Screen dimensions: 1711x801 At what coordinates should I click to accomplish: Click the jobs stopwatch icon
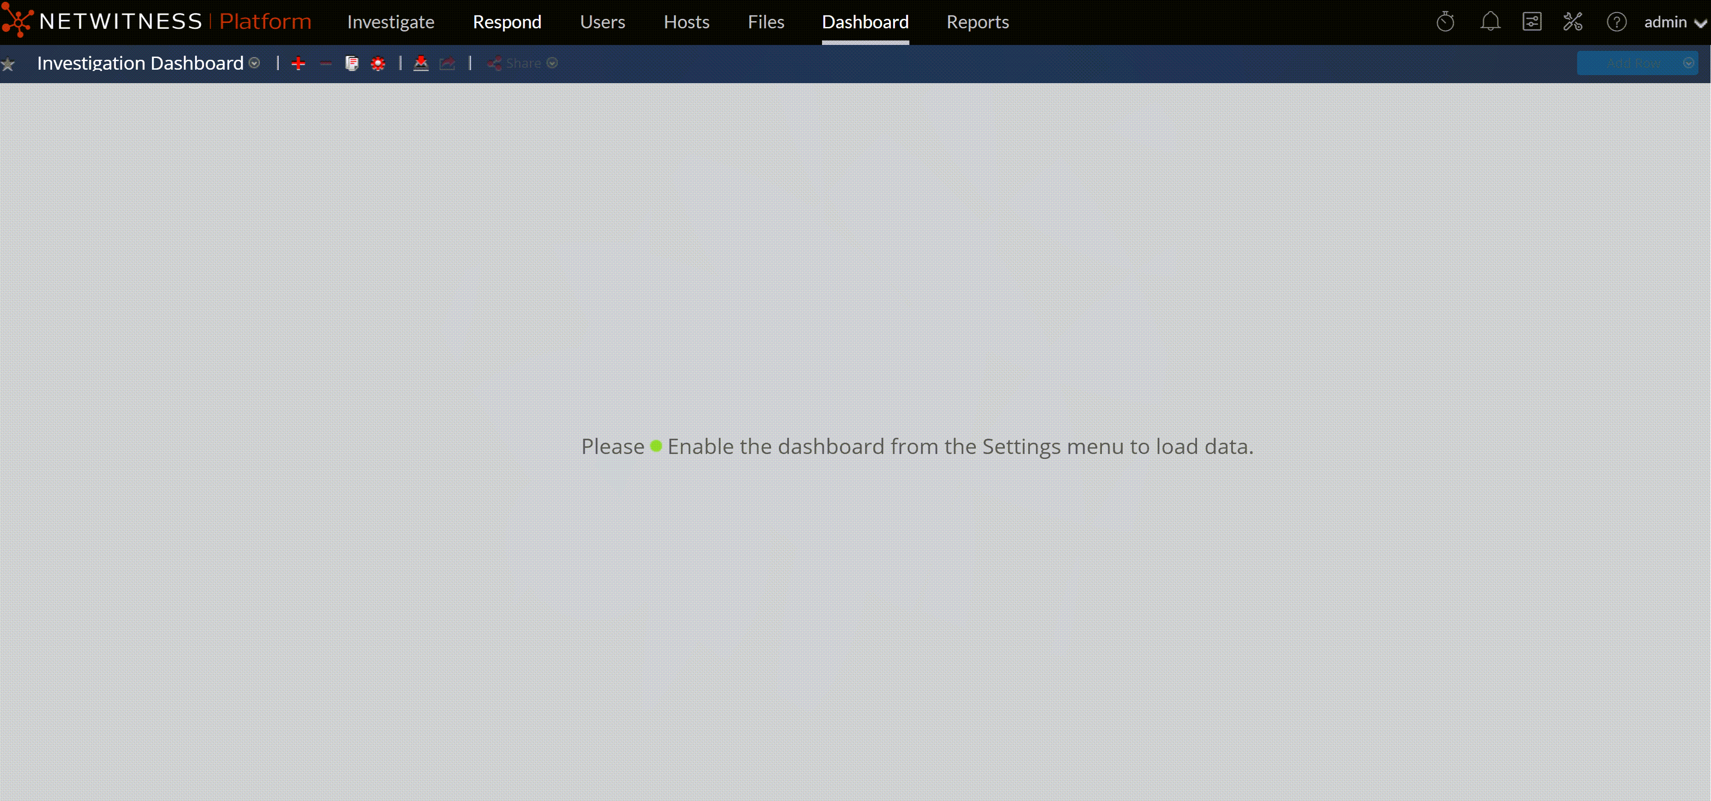coord(1445,22)
